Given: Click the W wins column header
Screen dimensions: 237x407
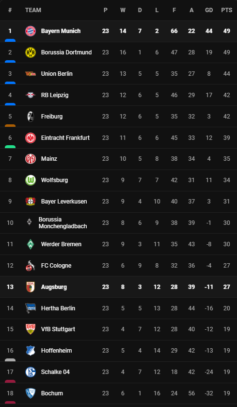Looking at the screenshot, I should coord(123,10).
